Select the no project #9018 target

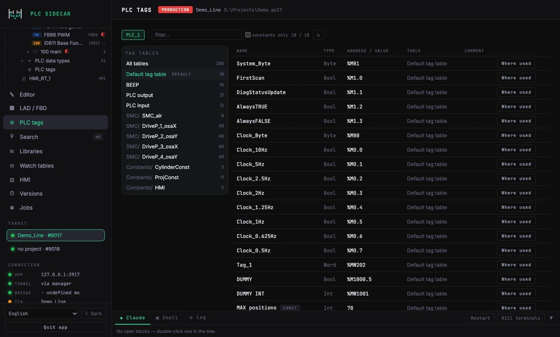(55, 249)
